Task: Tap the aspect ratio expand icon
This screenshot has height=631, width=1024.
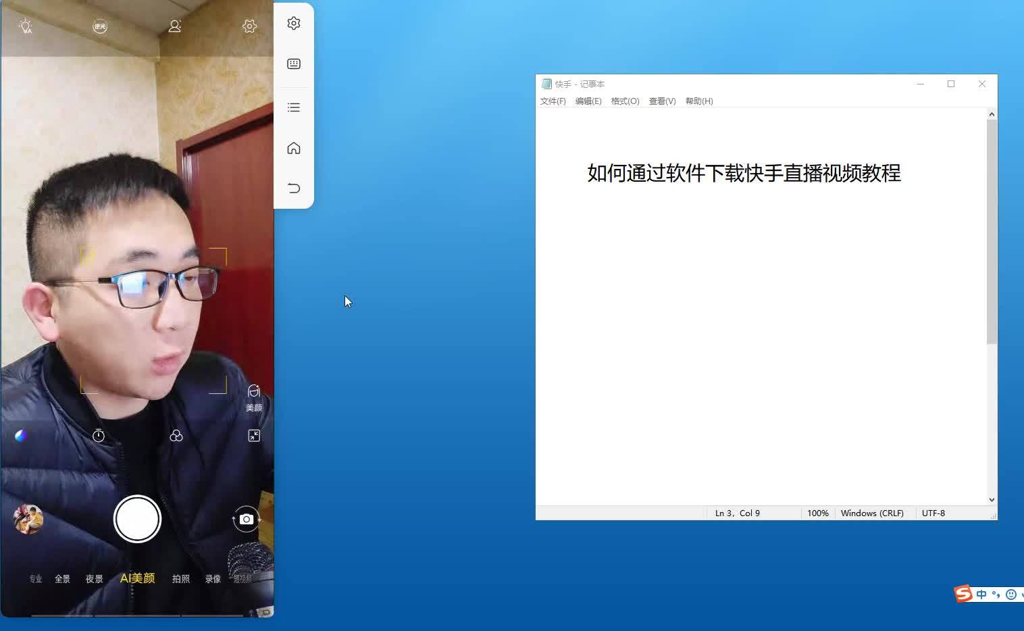Action: [x=254, y=436]
